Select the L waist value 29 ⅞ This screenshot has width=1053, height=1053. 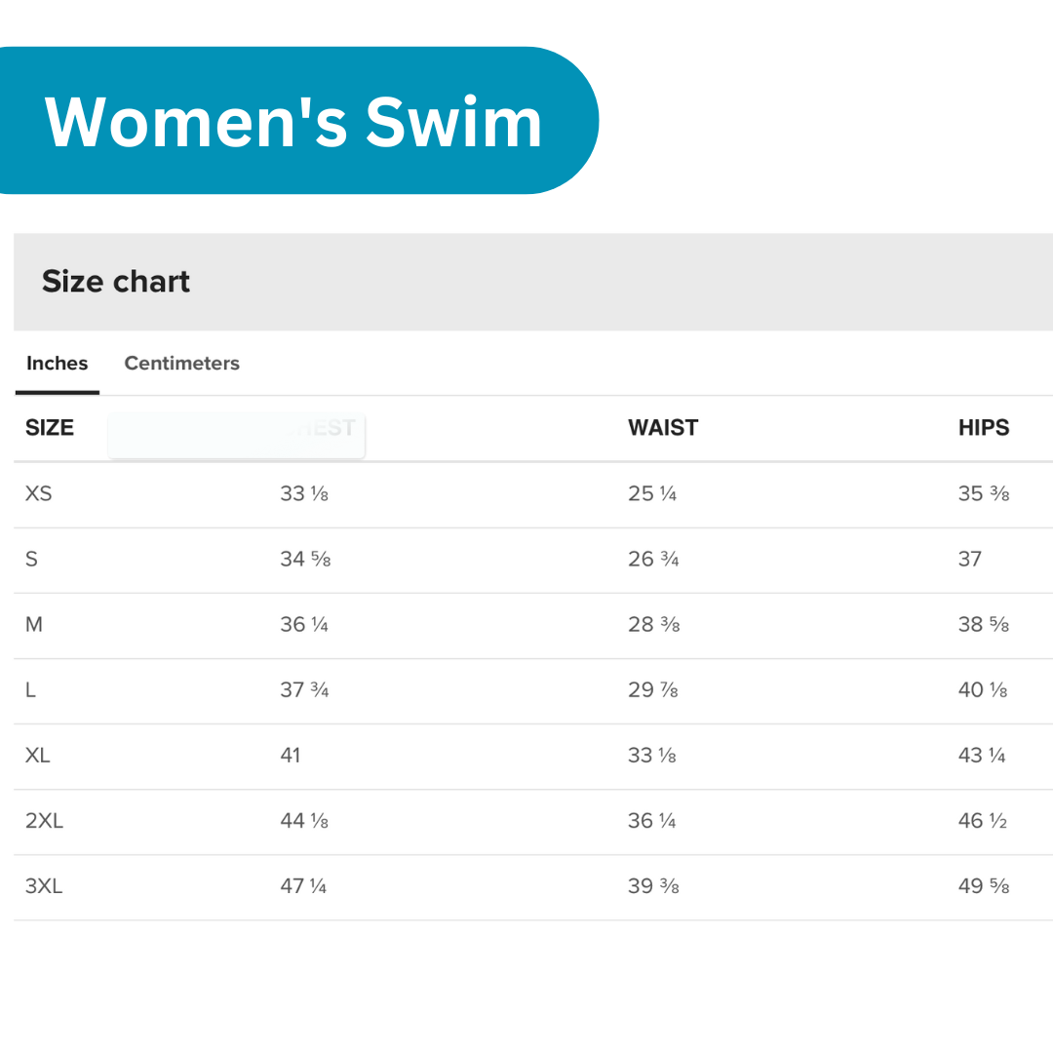[652, 690]
